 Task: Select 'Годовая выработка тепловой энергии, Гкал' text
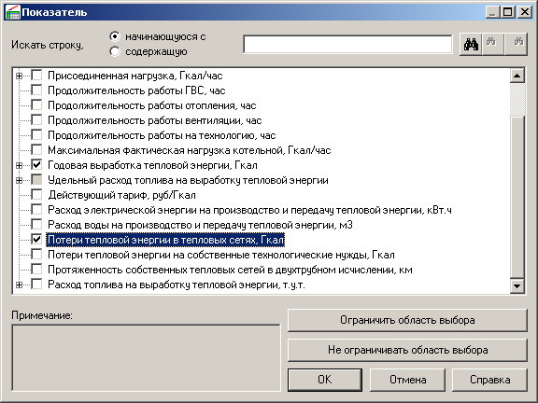click(x=152, y=165)
